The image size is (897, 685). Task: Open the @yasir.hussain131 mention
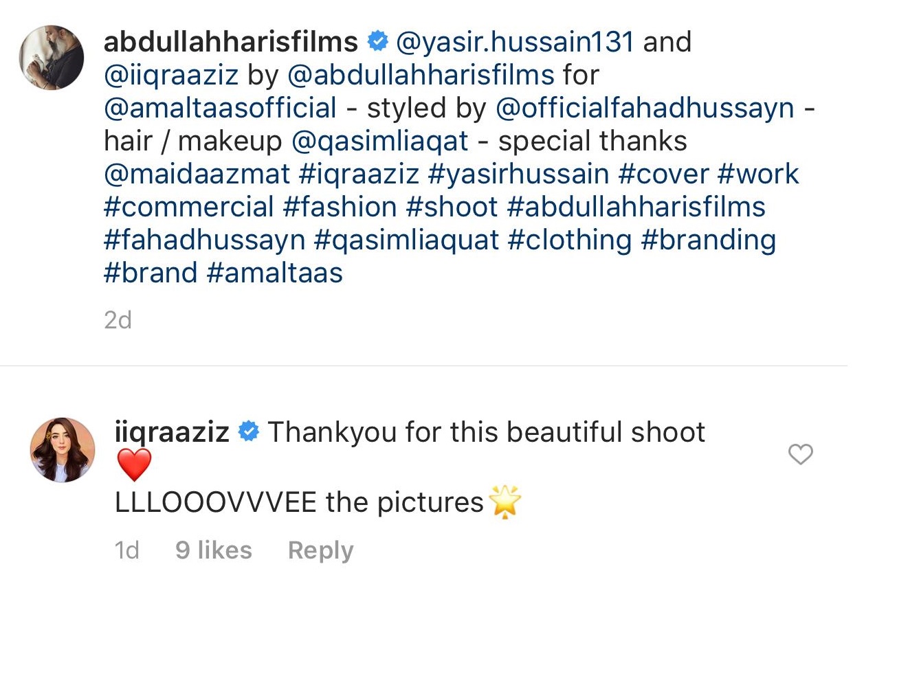click(516, 42)
